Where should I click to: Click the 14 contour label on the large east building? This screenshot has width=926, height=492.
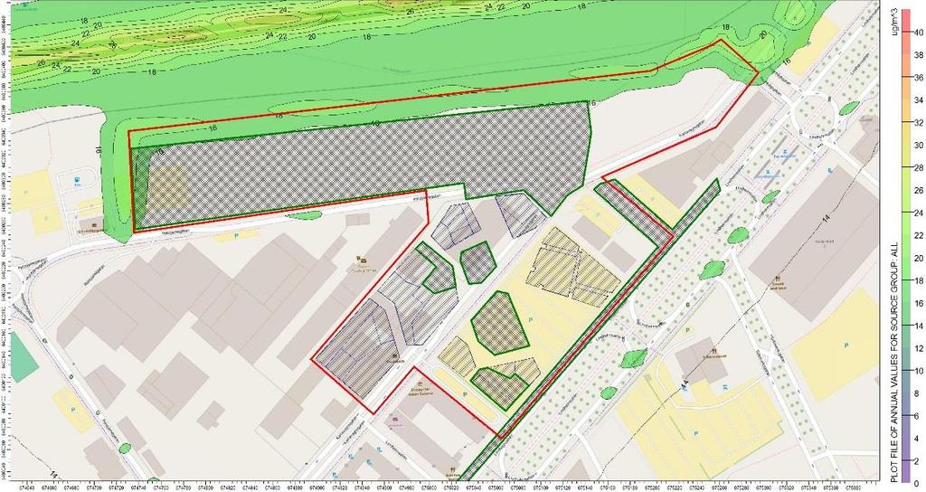click(x=826, y=219)
